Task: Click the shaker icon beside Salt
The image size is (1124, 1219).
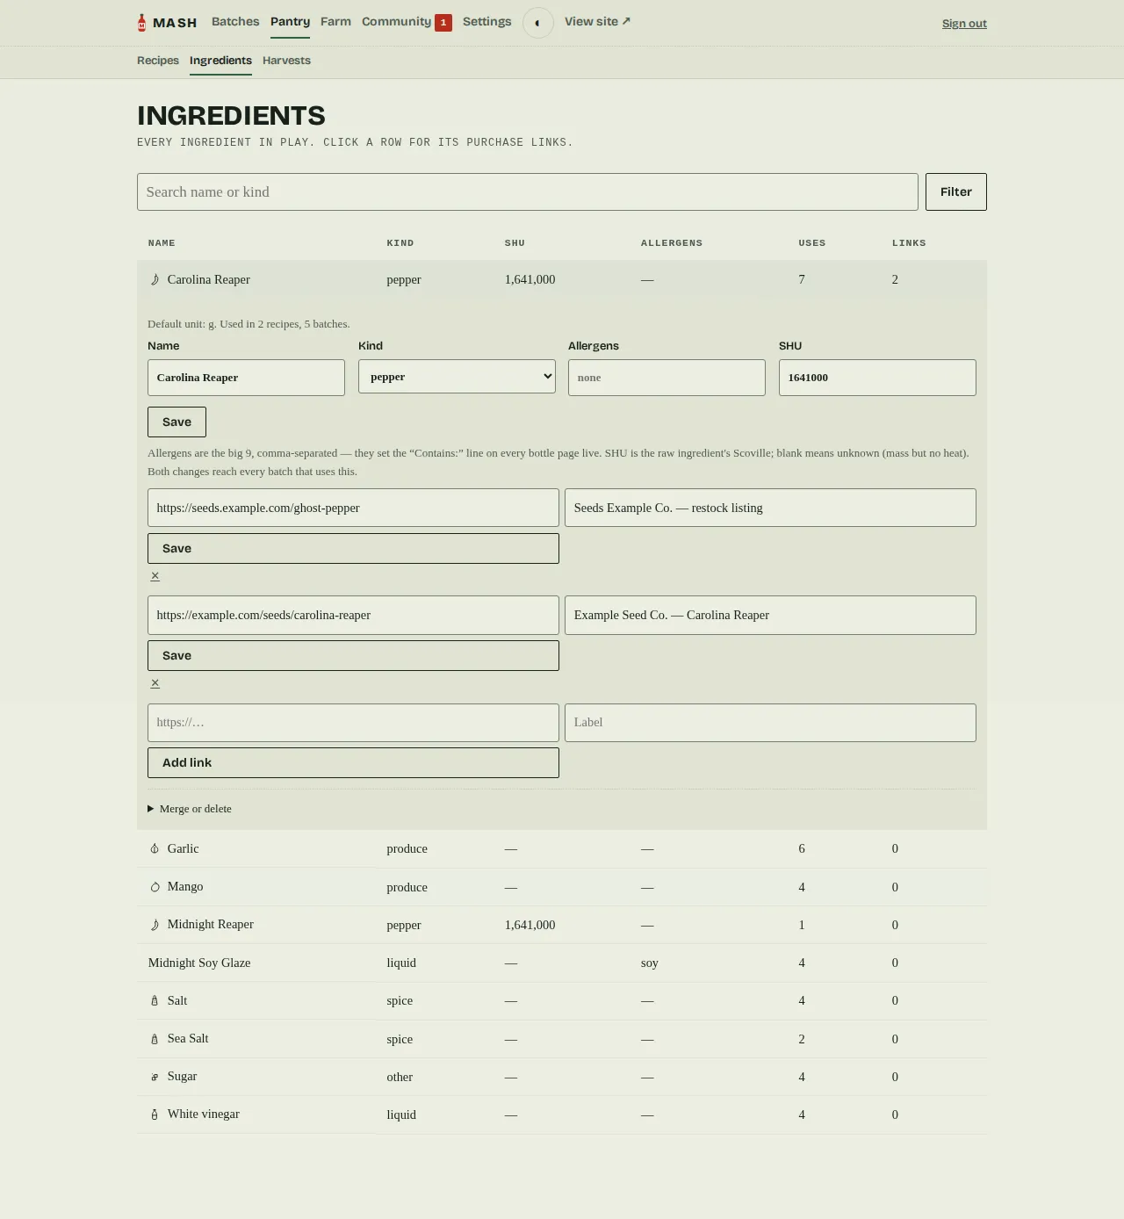Action: tap(155, 1000)
